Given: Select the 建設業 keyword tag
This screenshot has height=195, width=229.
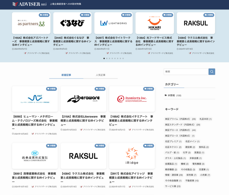Looking at the screenshot, I should click(190, 147).
